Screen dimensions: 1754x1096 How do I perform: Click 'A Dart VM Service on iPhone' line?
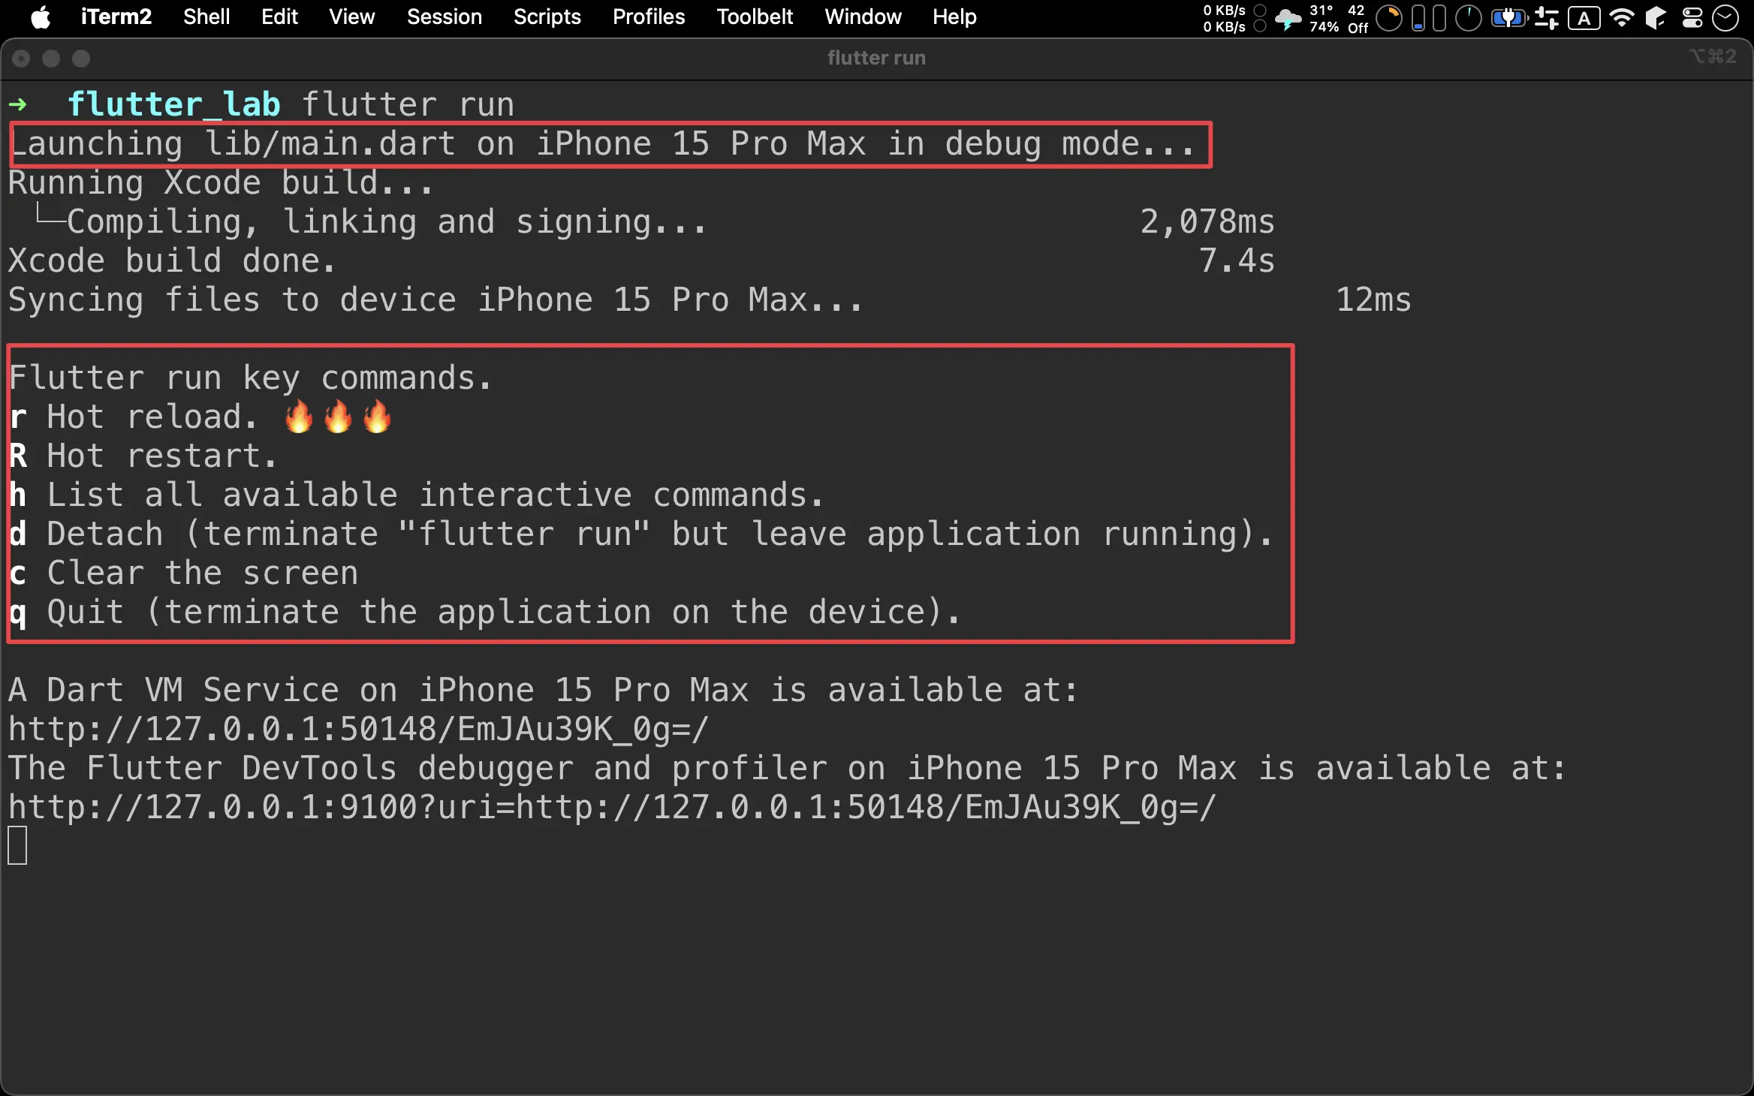pos(544,690)
